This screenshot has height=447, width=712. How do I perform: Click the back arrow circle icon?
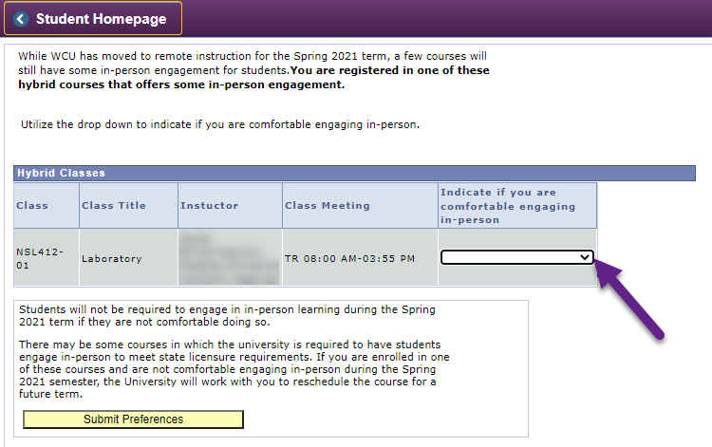[21, 18]
